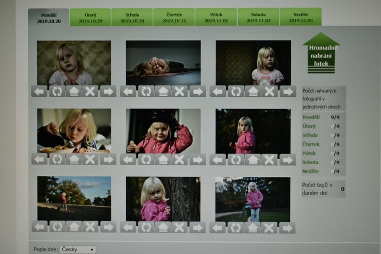Click the Počet tagů v daném dni box
This screenshot has width=381, height=254.
pyautogui.click(x=323, y=189)
